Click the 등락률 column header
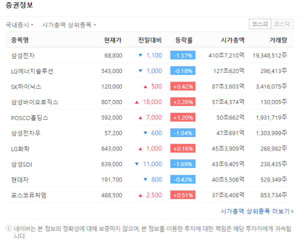The width and height of the screenshot is (300, 242). [x=184, y=40]
